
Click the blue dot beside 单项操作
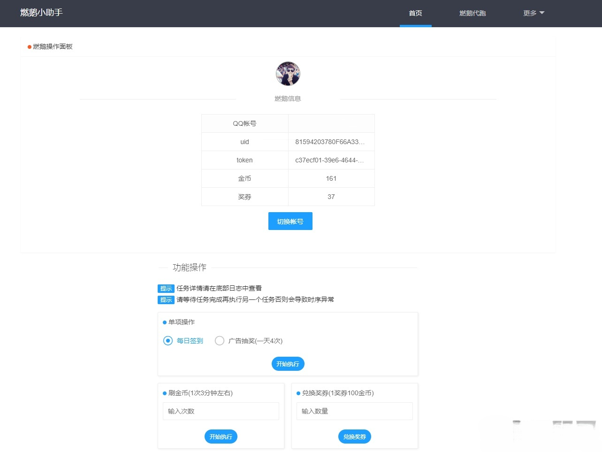point(164,322)
